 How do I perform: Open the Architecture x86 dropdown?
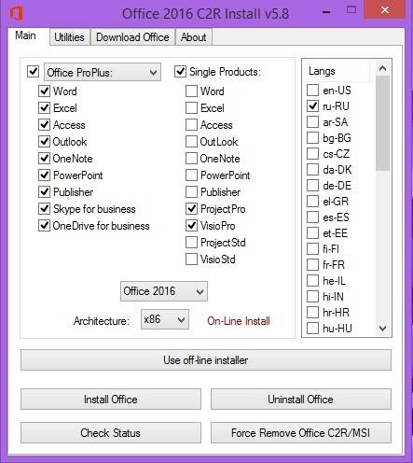pyautogui.click(x=165, y=319)
